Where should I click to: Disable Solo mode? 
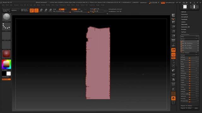point(173,98)
